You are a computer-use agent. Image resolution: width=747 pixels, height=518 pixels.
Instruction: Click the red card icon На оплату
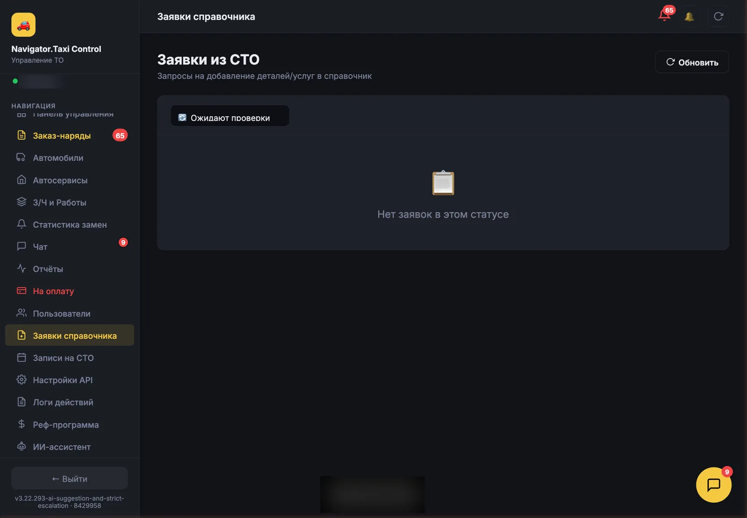click(21, 291)
